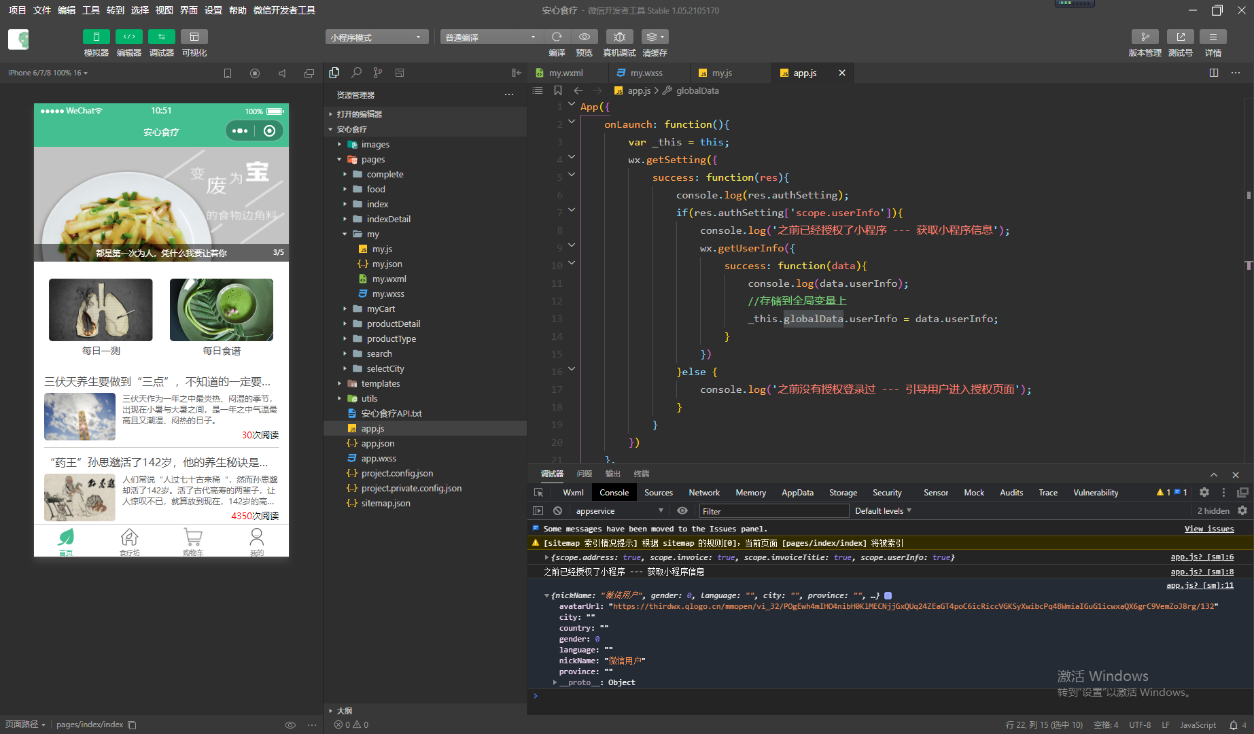
Task: Click the JavaScript language mode indicator
Action: [1198, 725]
